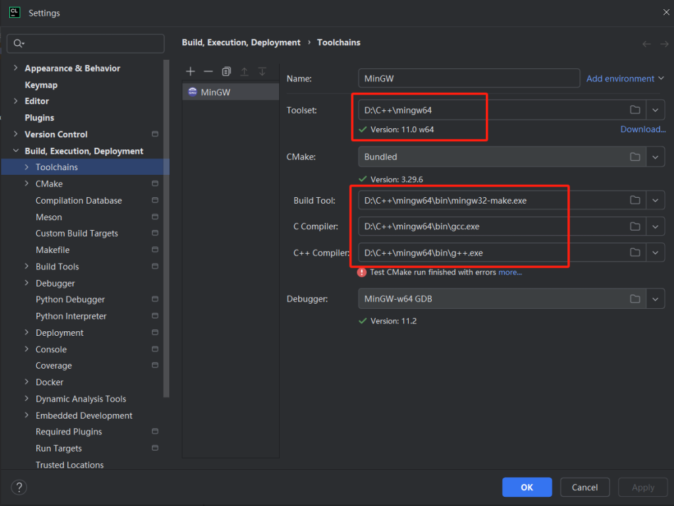Screen dimensions: 674x506
Task: Navigate forward with the right arrow
Action: tap(665, 44)
